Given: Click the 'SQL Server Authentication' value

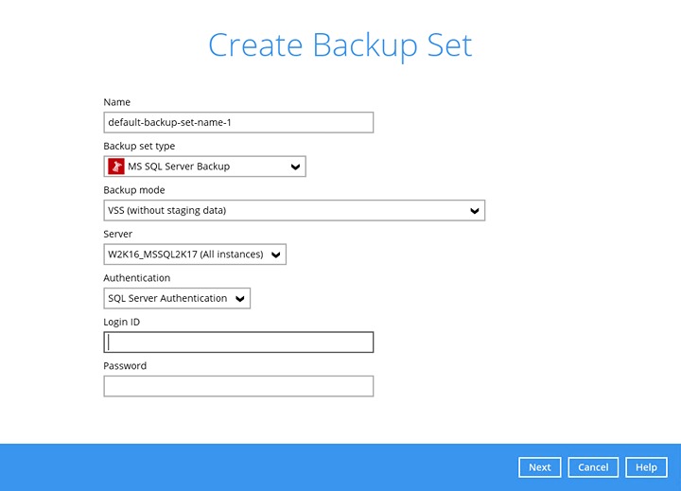Looking at the screenshot, I should coord(167,299).
